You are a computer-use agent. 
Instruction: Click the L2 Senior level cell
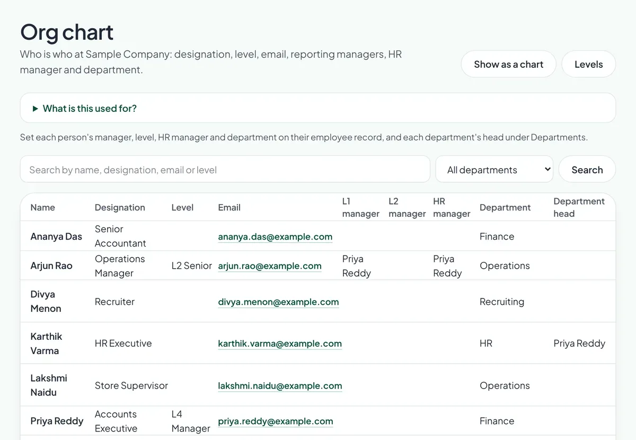pyautogui.click(x=191, y=266)
